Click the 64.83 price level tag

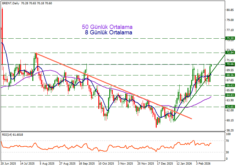230,95
